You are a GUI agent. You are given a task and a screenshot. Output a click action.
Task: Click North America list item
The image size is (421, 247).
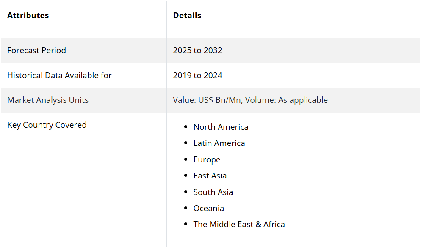pyautogui.click(x=221, y=127)
